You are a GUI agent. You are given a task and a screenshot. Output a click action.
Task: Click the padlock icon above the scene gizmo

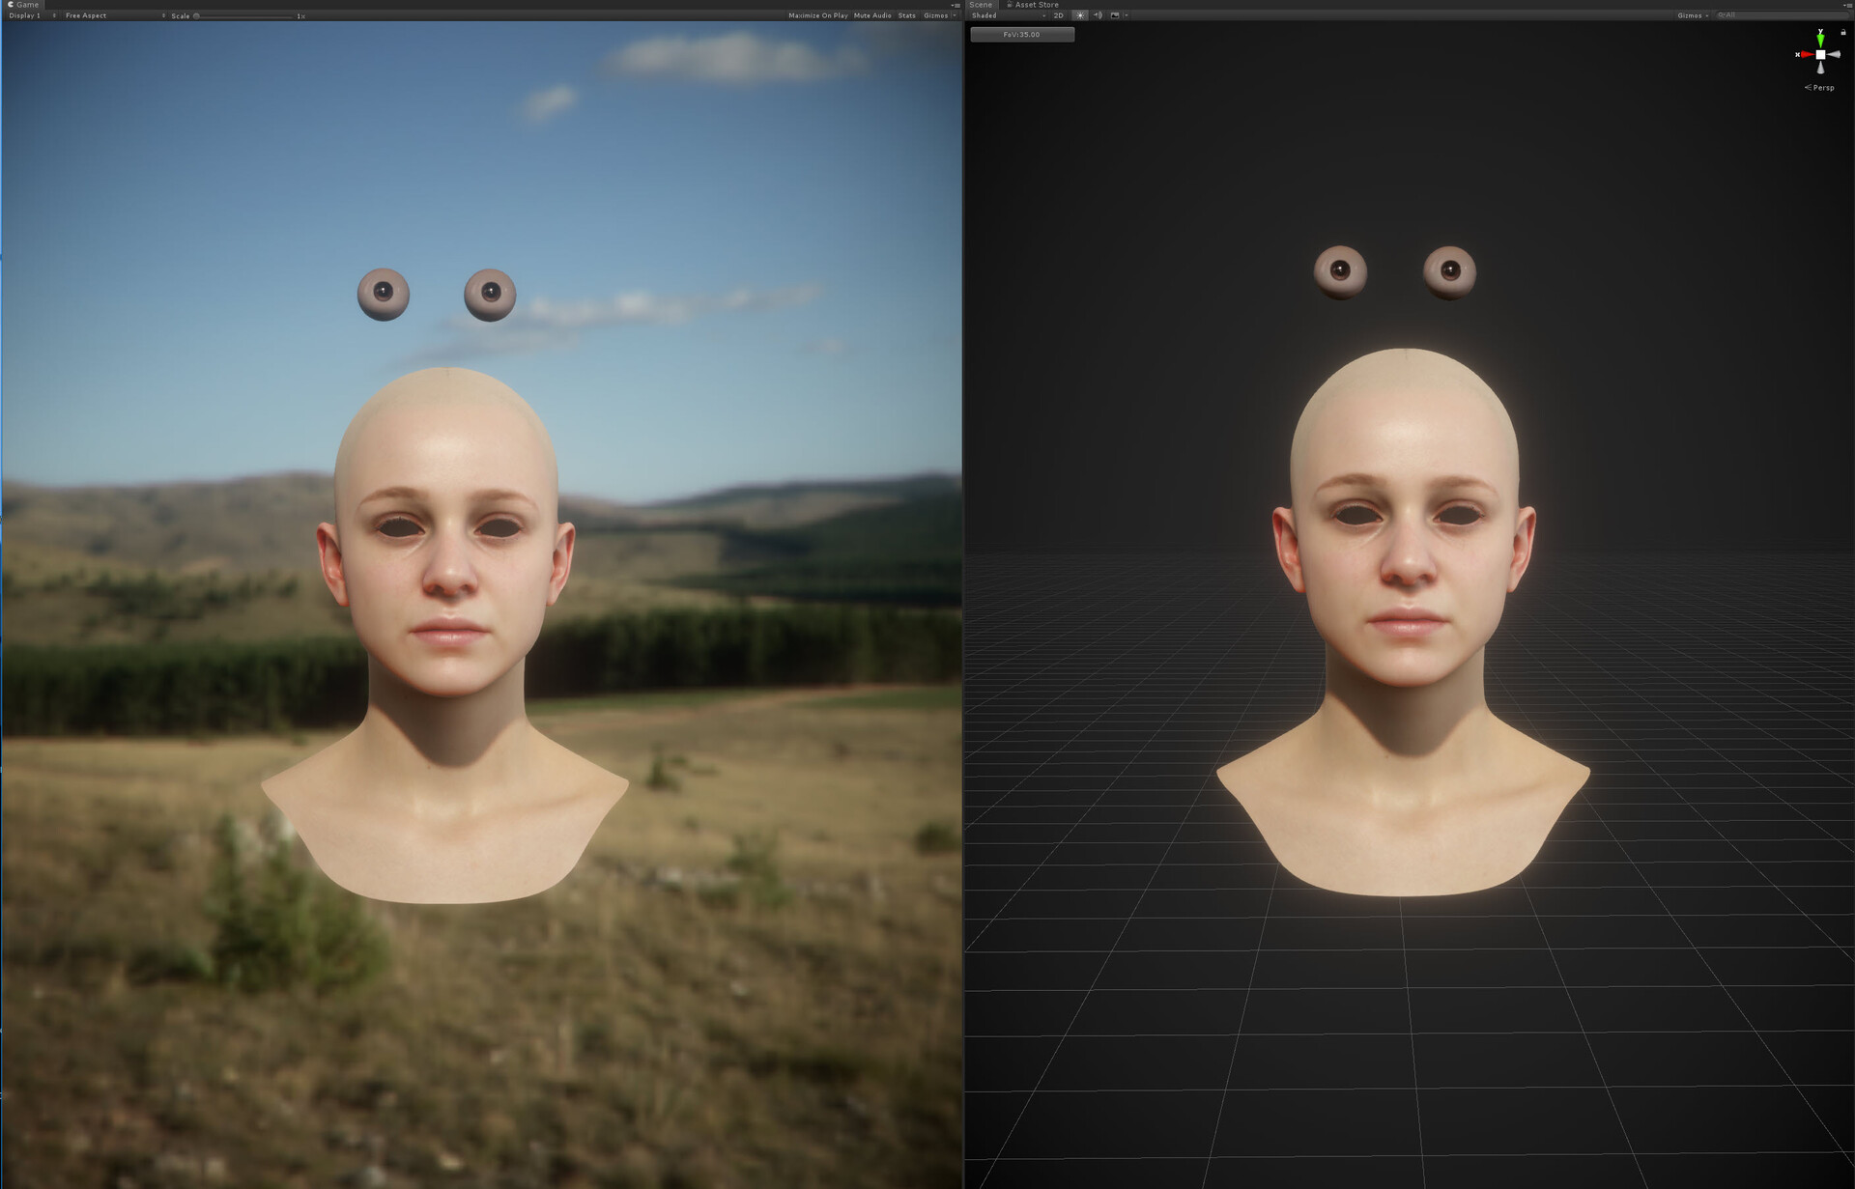point(1843,32)
